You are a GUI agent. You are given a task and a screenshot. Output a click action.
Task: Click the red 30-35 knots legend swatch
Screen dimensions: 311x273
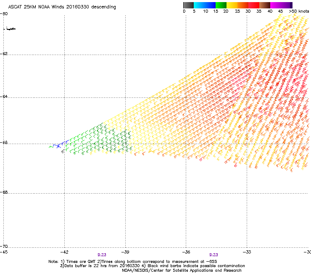[254, 5]
